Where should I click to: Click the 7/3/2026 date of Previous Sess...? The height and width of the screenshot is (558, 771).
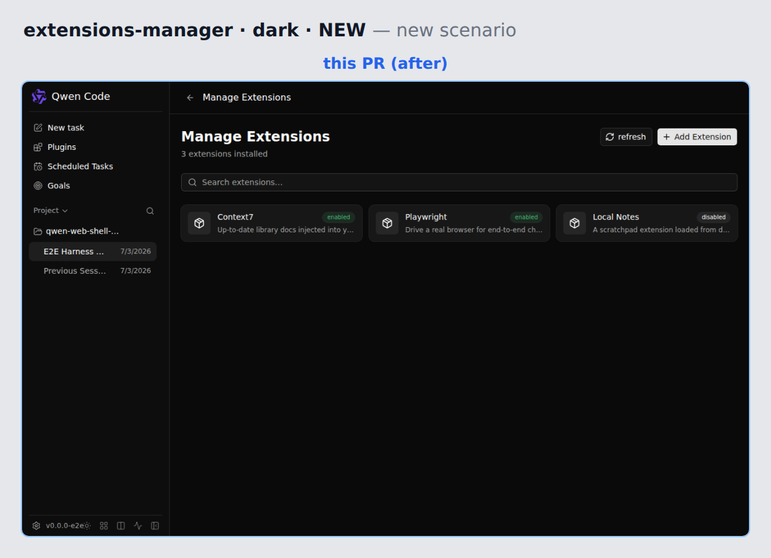click(136, 271)
